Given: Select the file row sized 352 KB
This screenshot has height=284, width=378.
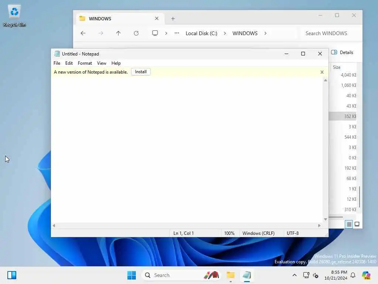Looking at the screenshot, I should point(343,116).
